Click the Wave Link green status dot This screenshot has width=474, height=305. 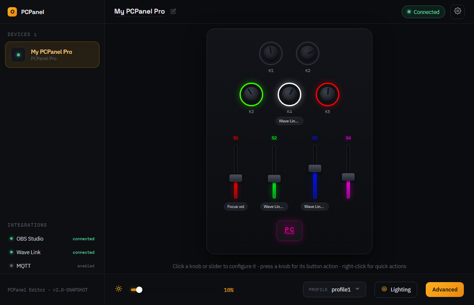pyautogui.click(x=11, y=252)
